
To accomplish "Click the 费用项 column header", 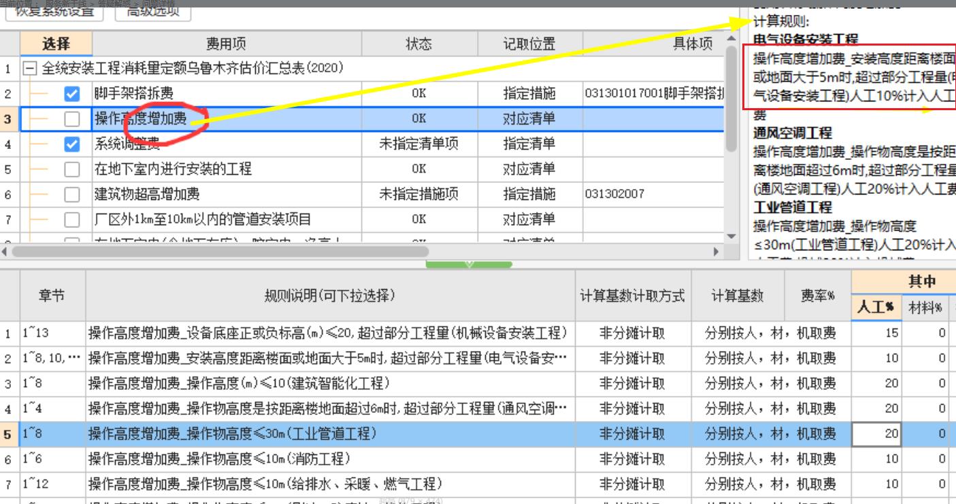I will coord(227,44).
